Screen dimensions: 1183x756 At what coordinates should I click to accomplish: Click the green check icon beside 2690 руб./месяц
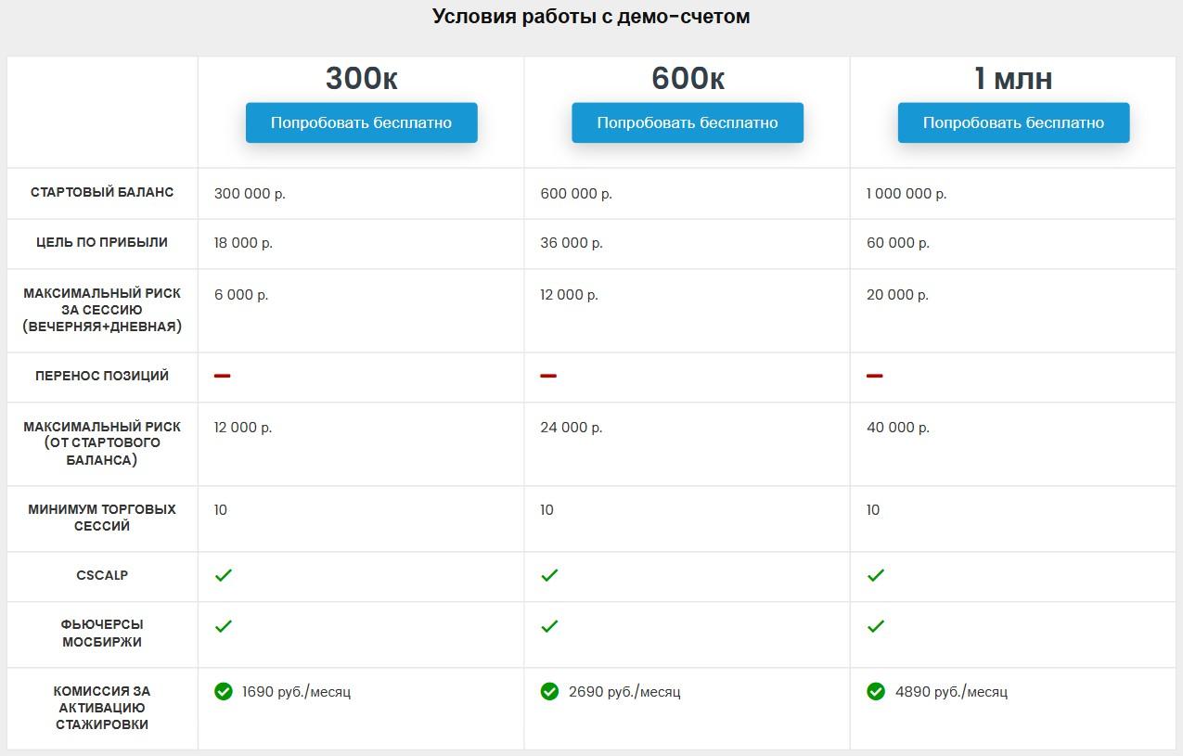click(x=549, y=691)
